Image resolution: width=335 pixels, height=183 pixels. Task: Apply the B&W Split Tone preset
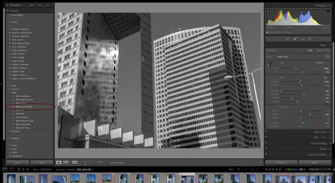(x=22, y=128)
